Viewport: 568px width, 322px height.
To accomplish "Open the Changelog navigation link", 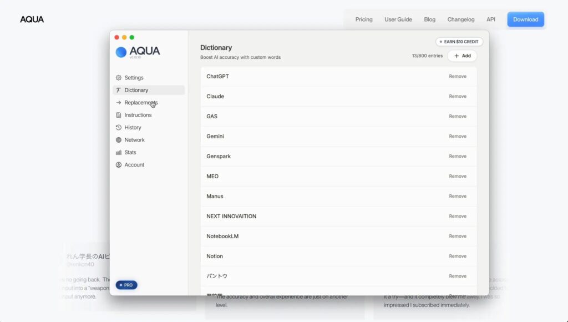I will (461, 19).
